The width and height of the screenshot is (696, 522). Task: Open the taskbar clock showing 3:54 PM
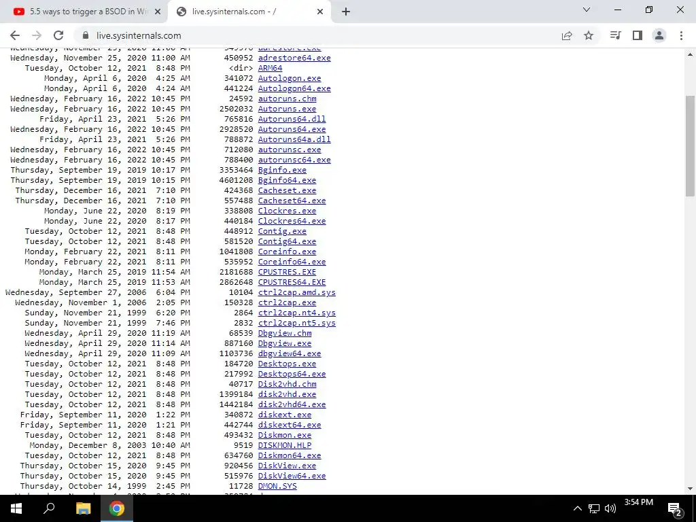(639, 502)
